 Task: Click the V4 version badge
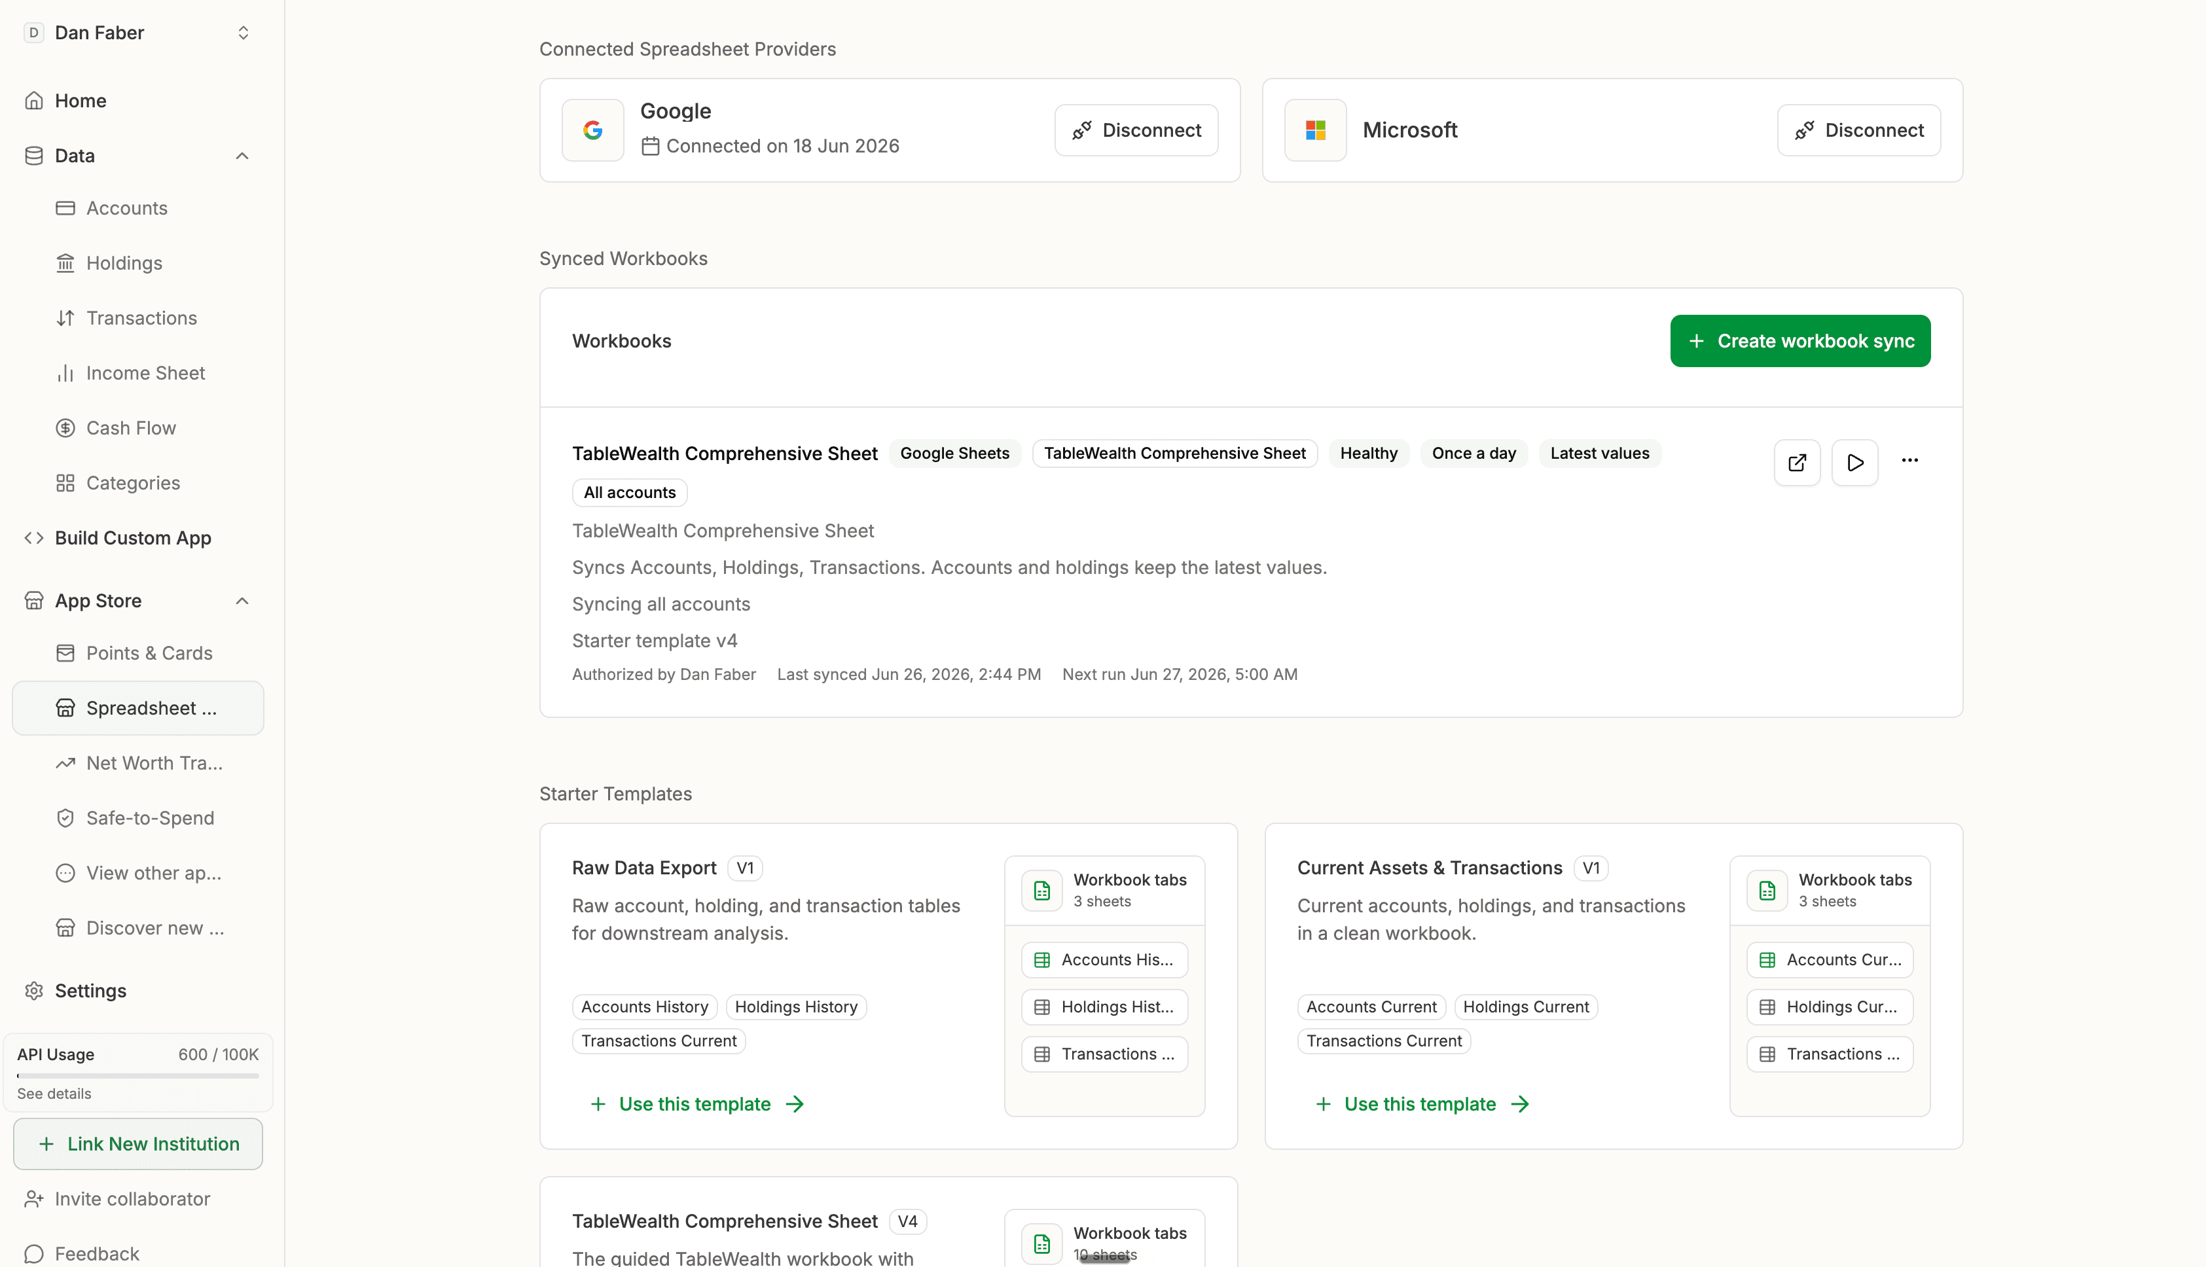click(908, 1221)
